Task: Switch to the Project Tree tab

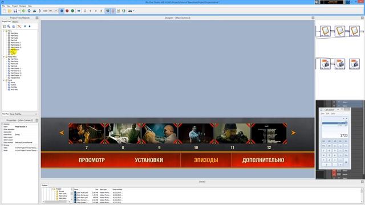Action: coord(6,22)
